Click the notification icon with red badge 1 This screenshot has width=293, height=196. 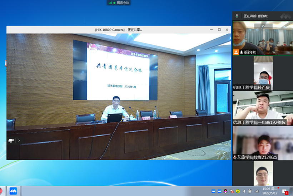pyautogui.click(x=285, y=191)
